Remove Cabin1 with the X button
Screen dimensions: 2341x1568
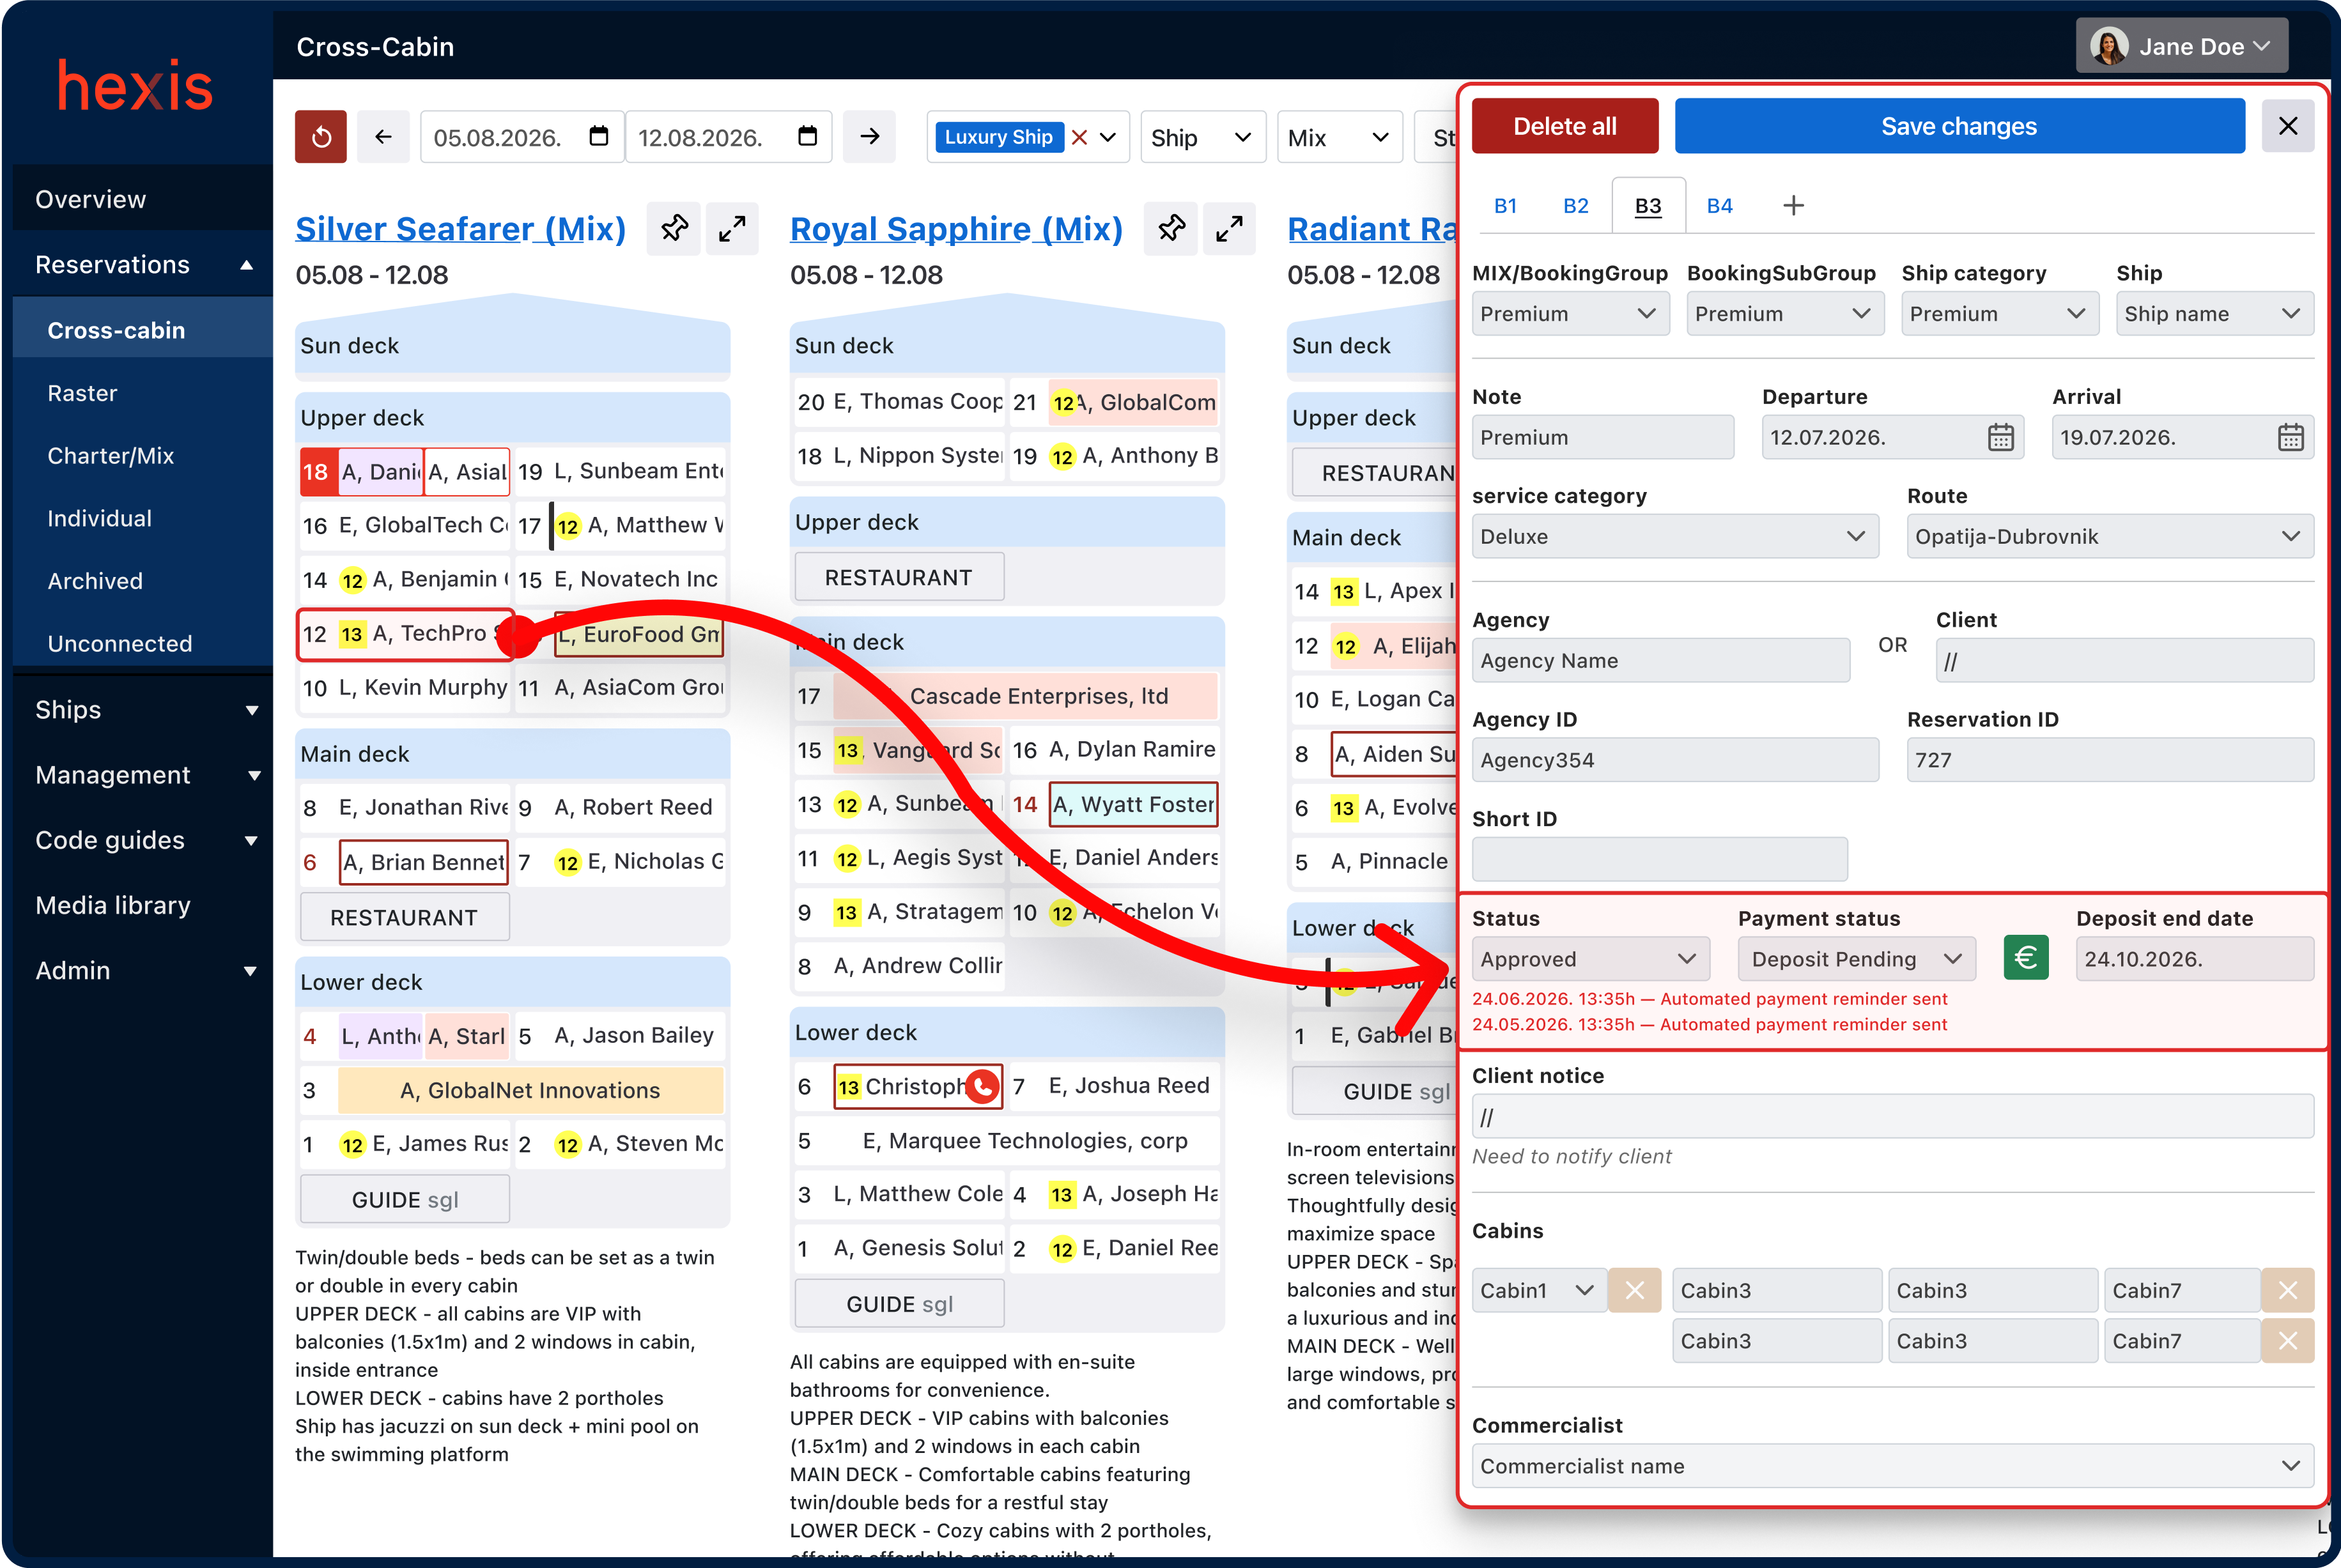coord(1634,1290)
